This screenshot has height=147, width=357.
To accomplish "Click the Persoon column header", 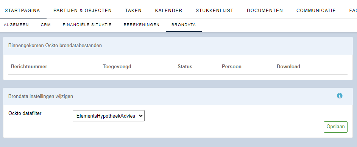I will point(232,66).
